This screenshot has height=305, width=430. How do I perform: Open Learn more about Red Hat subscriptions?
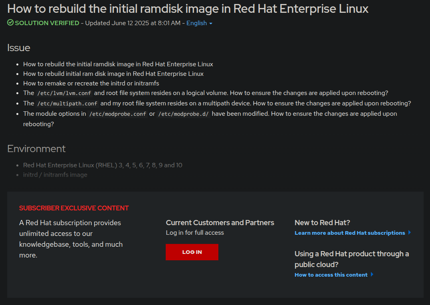350,233
